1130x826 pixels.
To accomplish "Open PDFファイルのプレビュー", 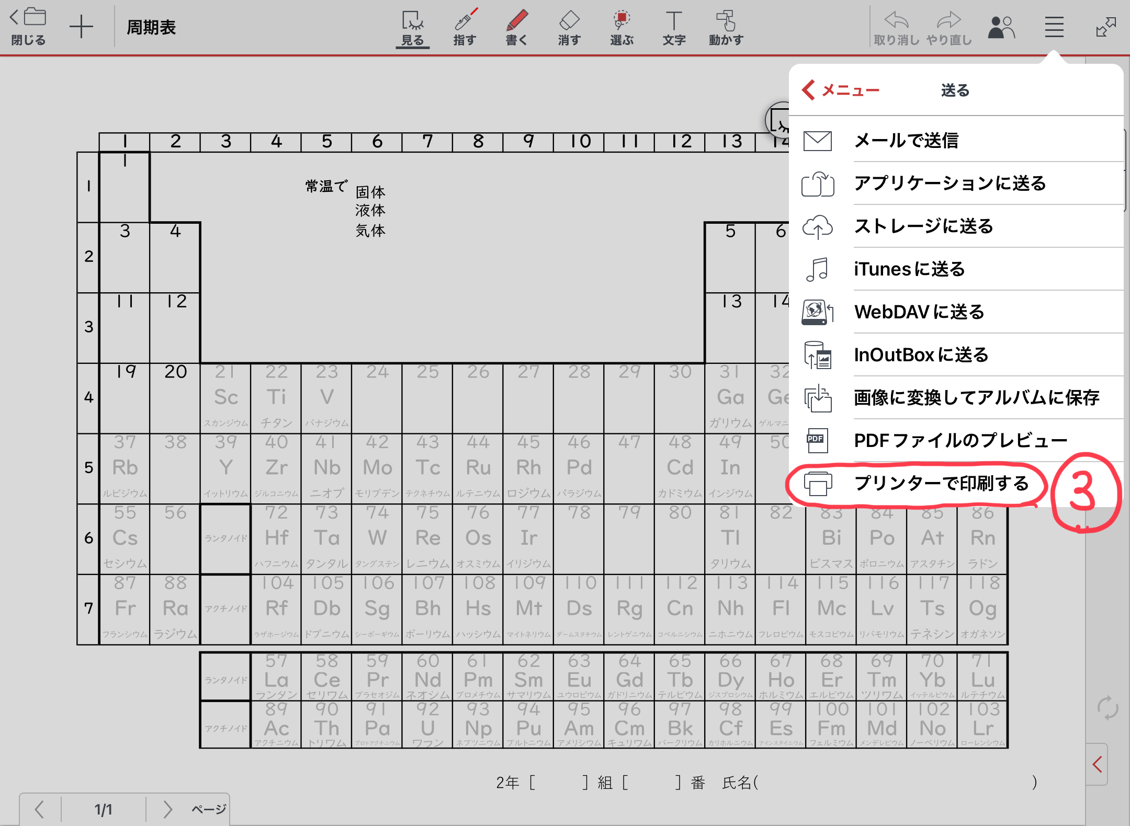I will coord(960,440).
